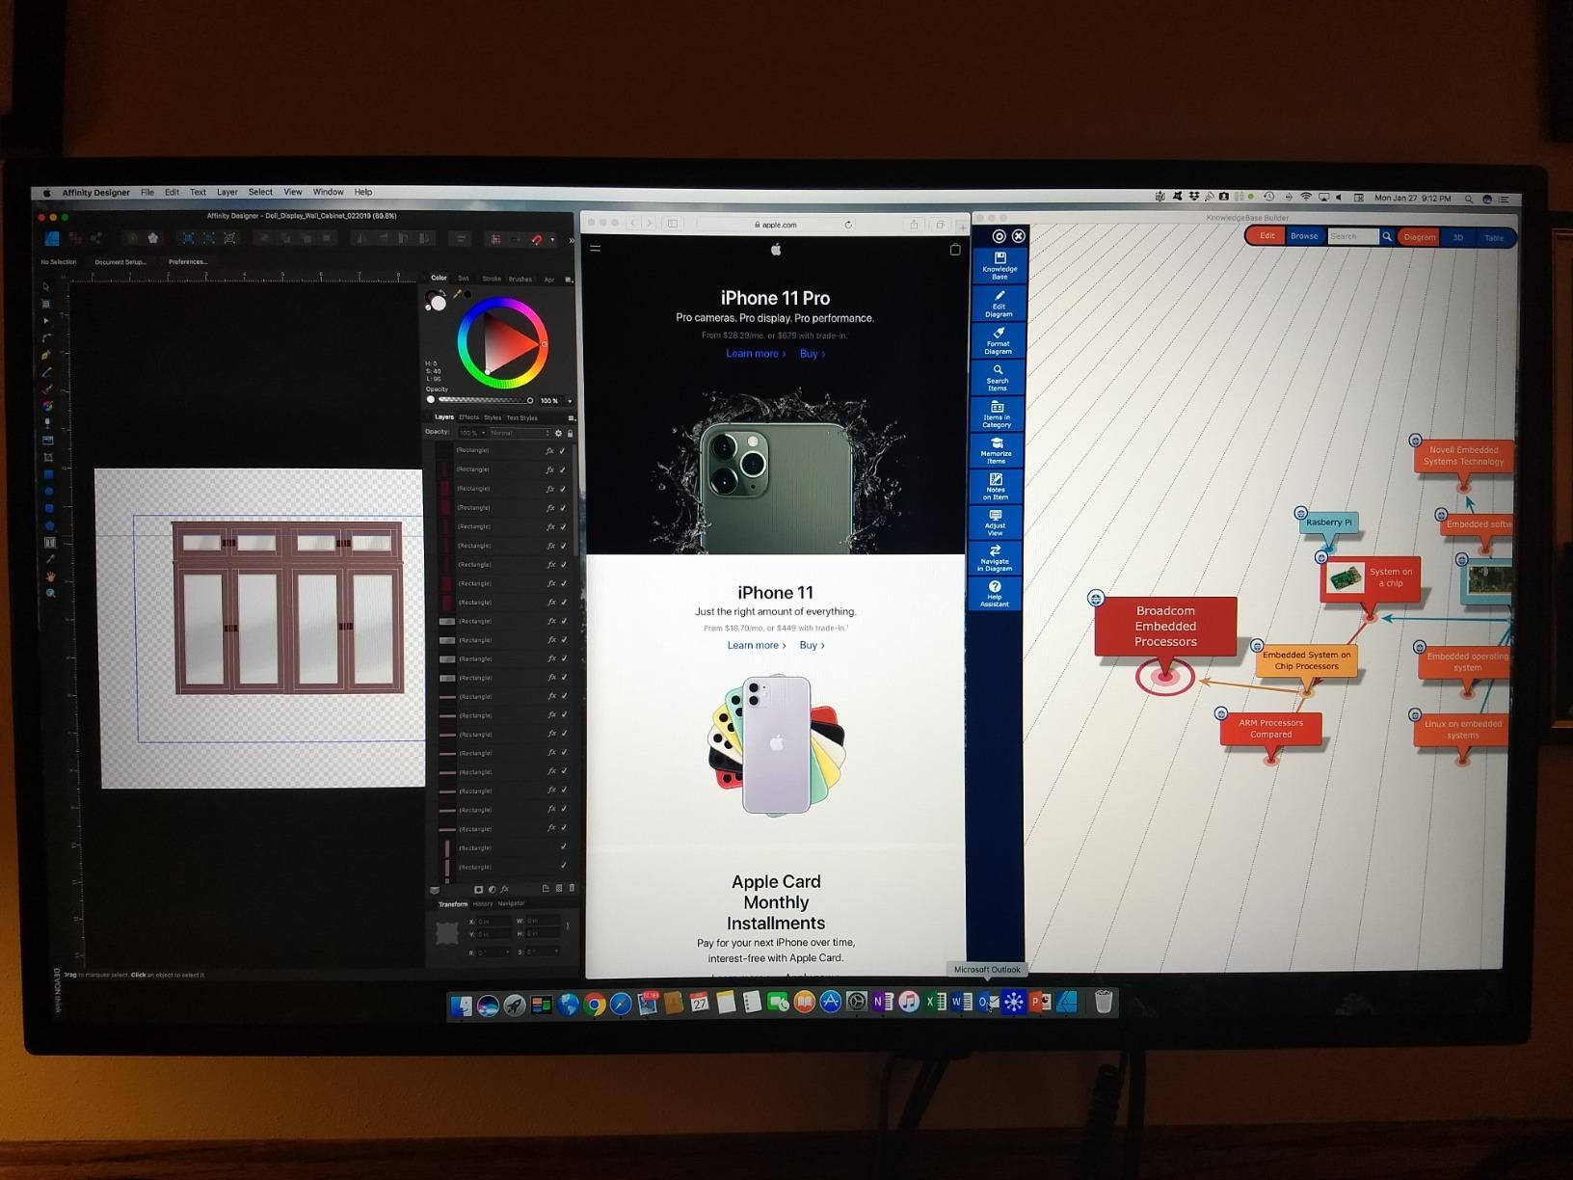The height and width of the screenshot is (1180, 1573).
Task: Switch to the Effects panel tab
Action: [x=468, y=417]
